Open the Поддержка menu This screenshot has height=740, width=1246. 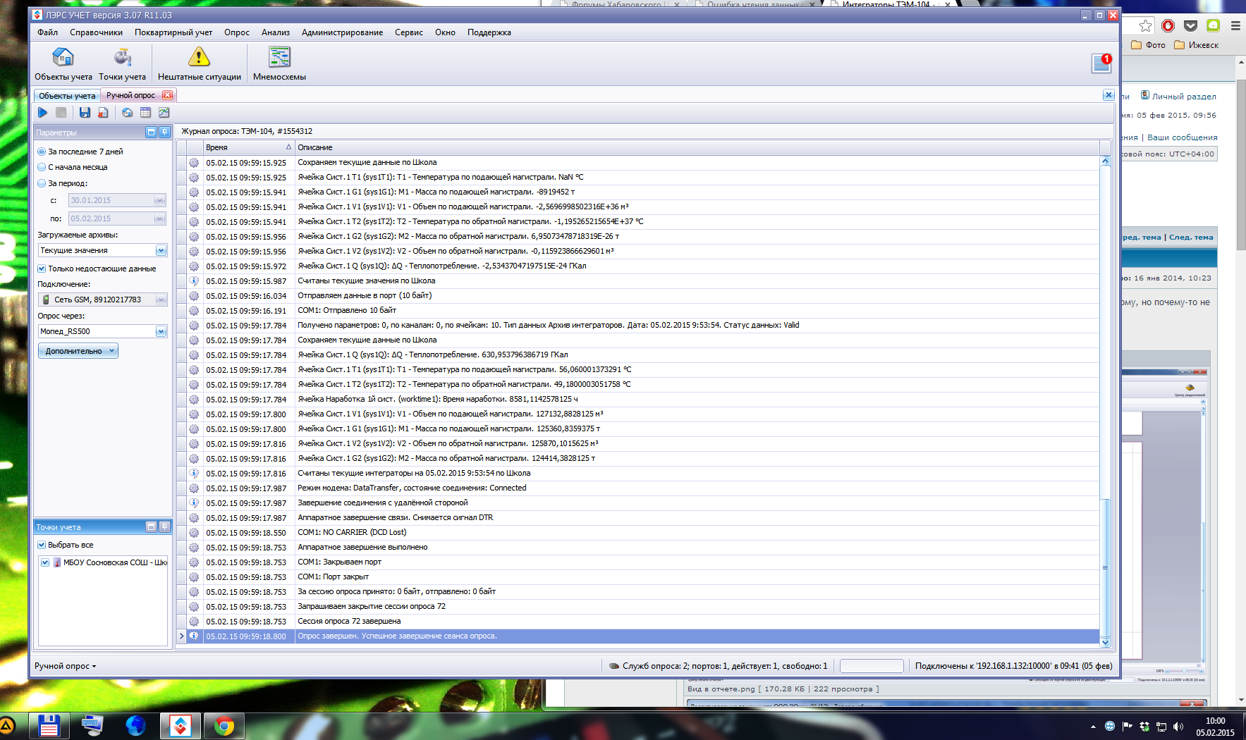(x=489, y=32)
